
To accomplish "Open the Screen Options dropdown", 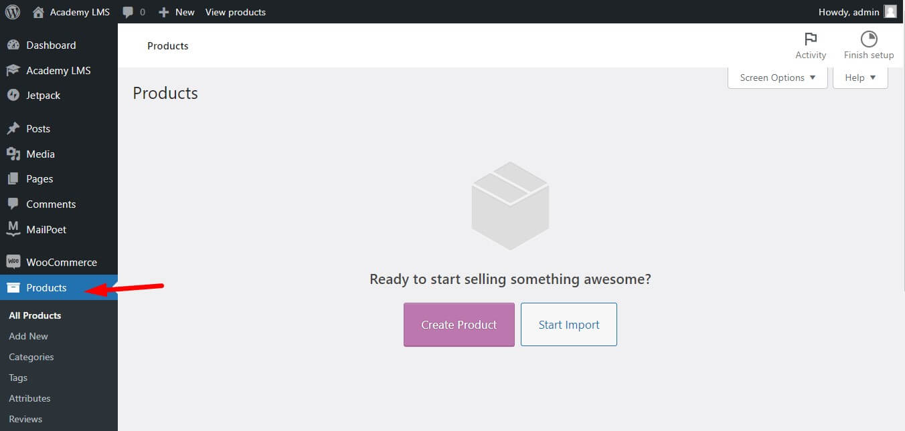I will pyautogui.click(x=778, y=78).
